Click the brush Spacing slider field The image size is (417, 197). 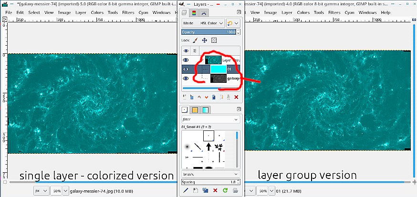coord(209,182)
